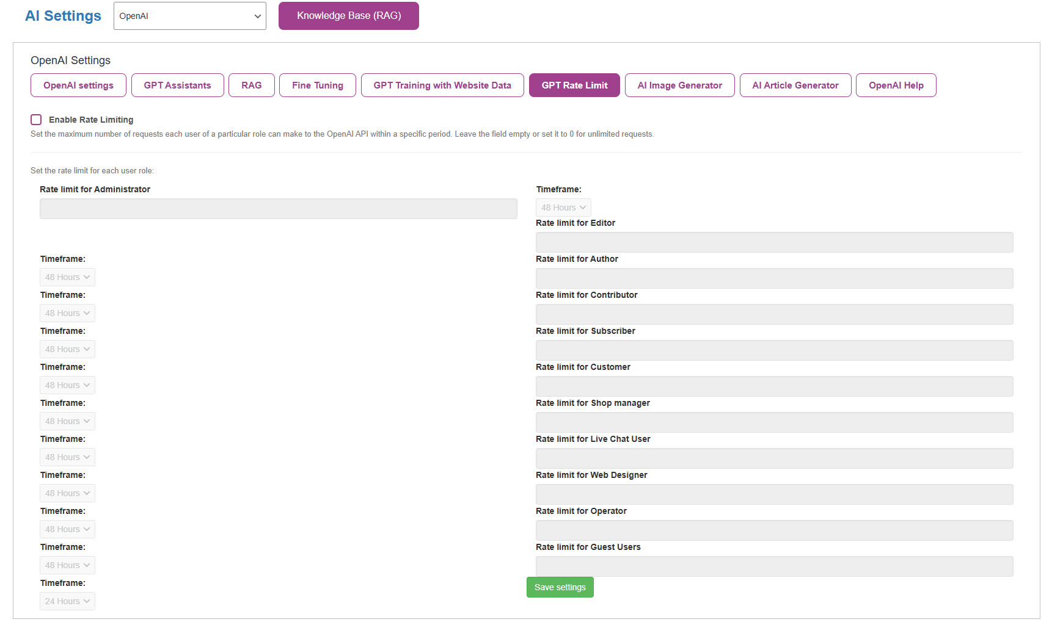1052x625 pixels.
Task: Select the GPT Rate Limit tab
Action: (574, 85)
